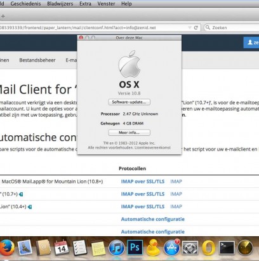The width and height of the screenshot is (259, 261).
Task: Open the Reminders checklist icon
Action: 79,248
